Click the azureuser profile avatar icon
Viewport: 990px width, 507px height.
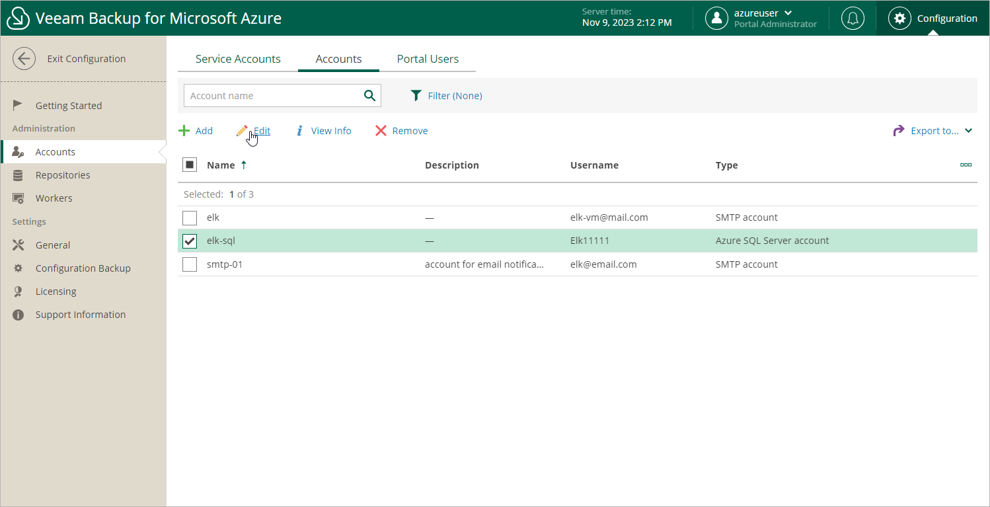716,19
